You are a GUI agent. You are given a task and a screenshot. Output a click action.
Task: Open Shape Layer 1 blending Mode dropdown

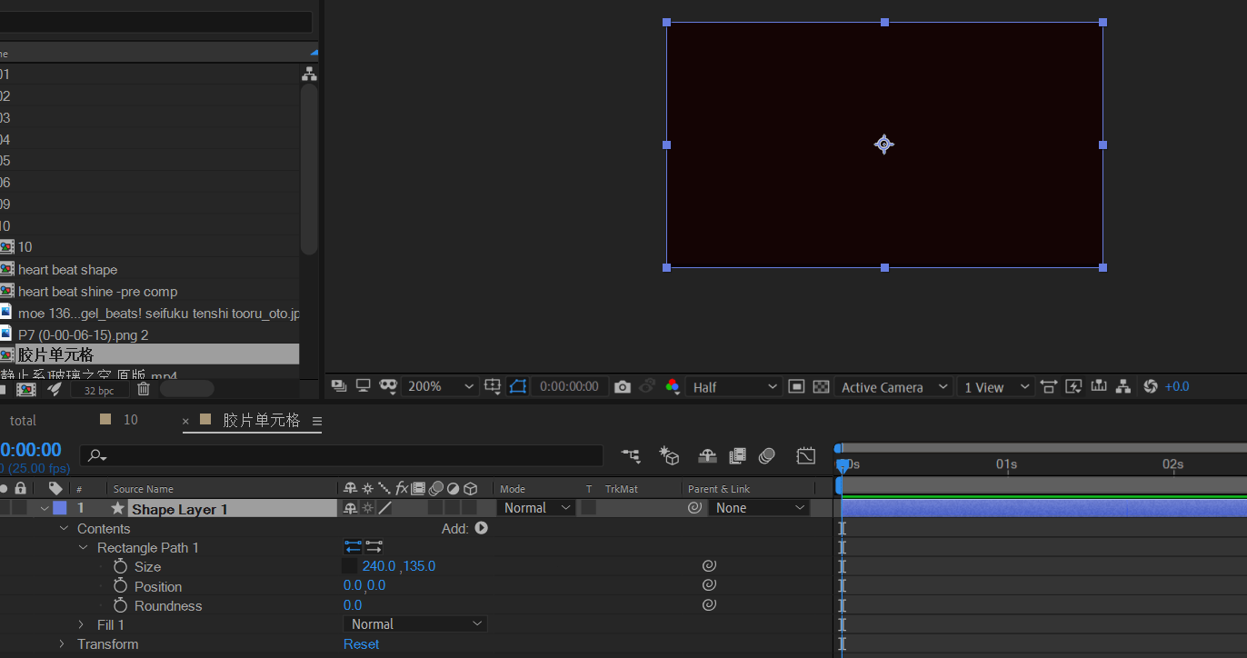pos(536,508)
